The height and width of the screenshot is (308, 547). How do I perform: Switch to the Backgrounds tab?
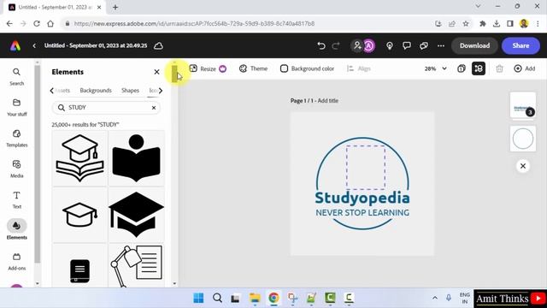(x=96, y=91)
